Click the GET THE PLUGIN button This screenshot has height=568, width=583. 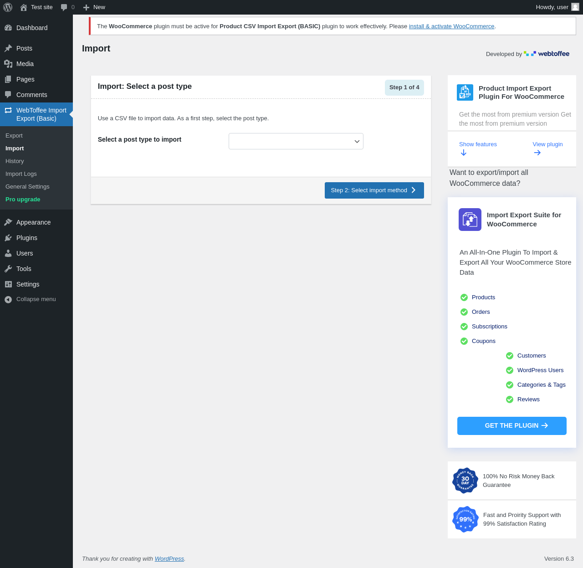tap(512, 426)
